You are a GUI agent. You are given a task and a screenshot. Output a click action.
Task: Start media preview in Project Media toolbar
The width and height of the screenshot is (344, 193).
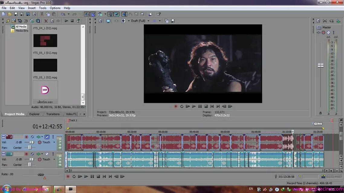click(x=66, y=21)
